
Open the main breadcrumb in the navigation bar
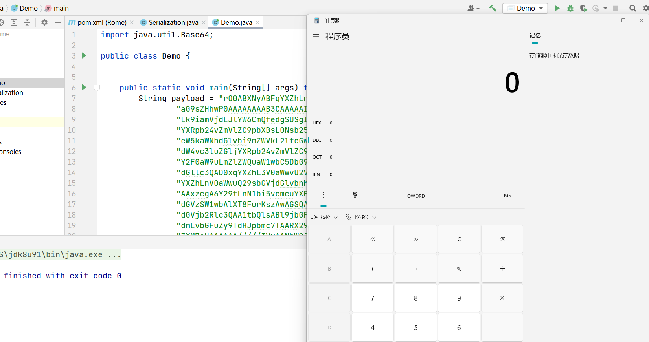pos(57,8)
